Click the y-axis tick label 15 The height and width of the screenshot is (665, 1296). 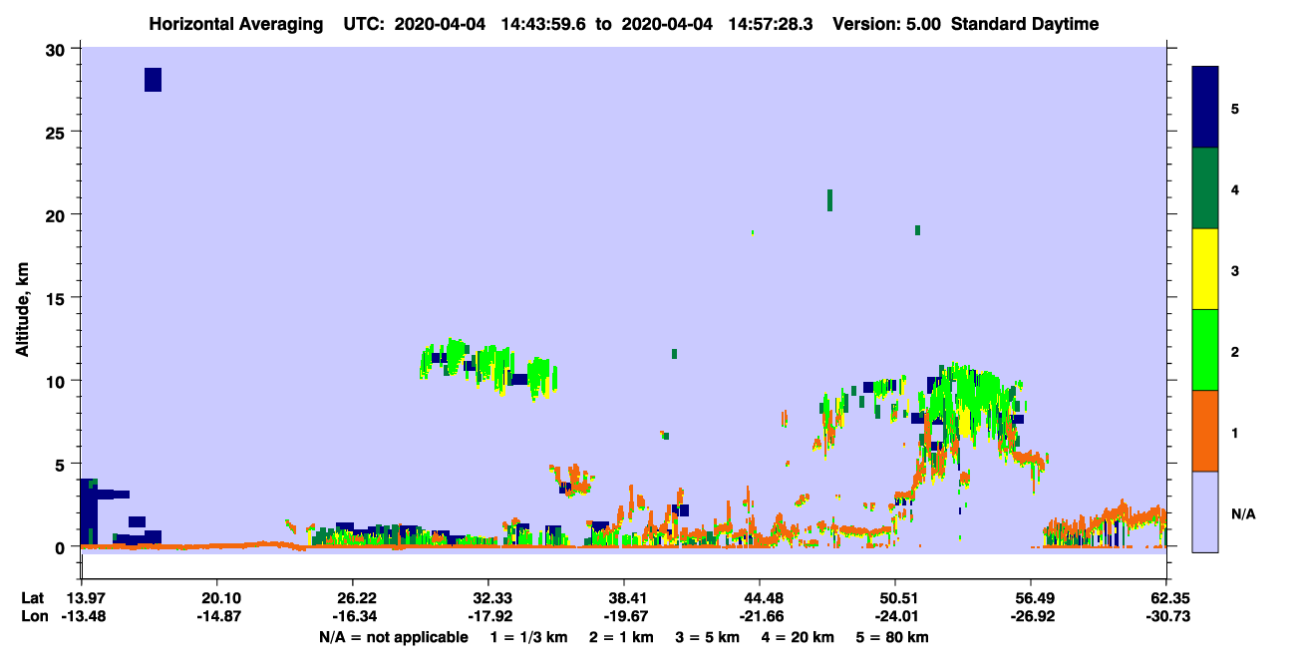[57, 298]
